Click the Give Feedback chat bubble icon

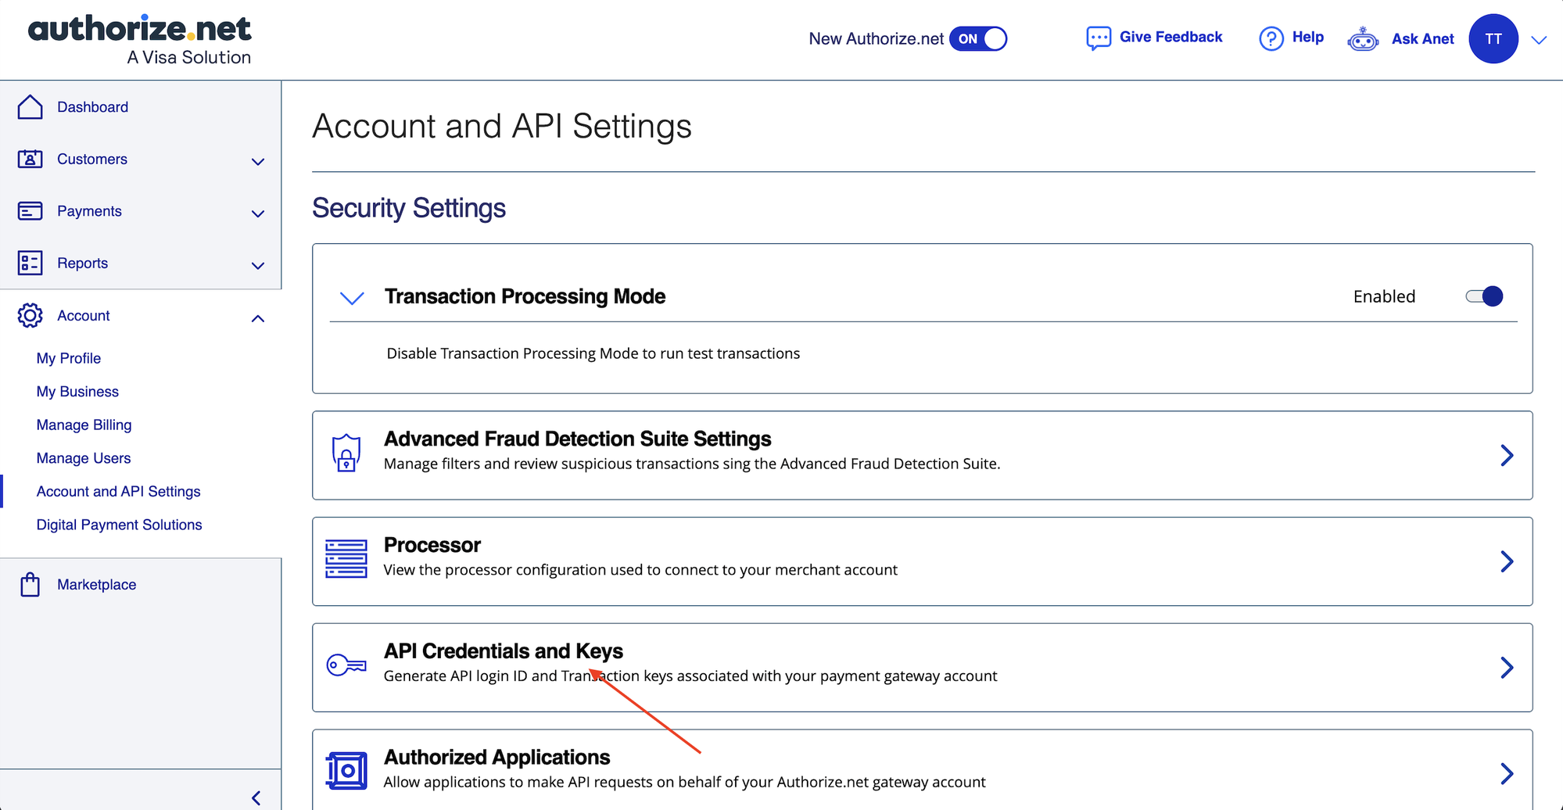pos(1099,38)
